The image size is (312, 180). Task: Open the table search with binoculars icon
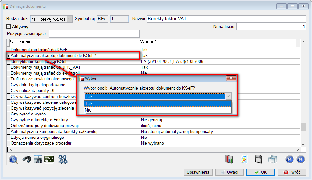pyautogui.click(x=38, y=159)
